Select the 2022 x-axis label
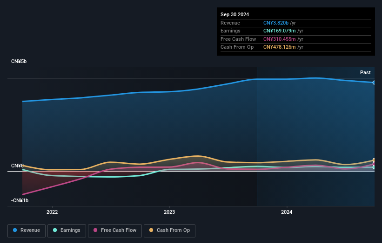 52,212
